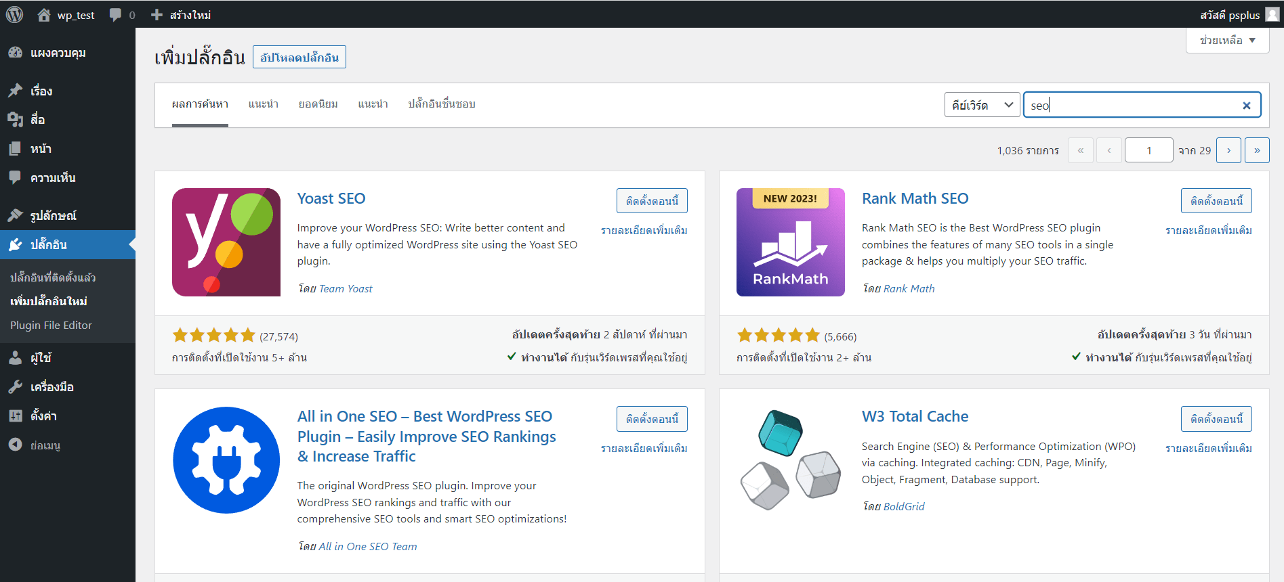The image size is (1284, 582).
Task: Click the Plugins plug icon
Action: coord(15,245)
